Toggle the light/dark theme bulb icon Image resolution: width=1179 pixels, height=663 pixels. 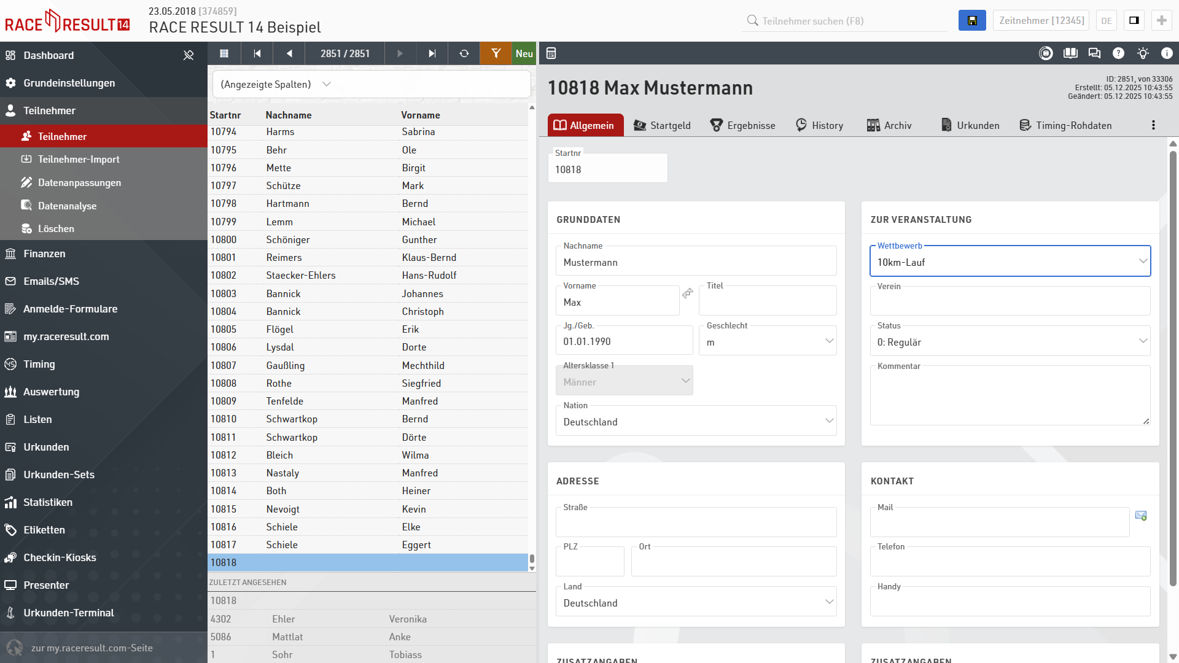(x=1143, y=53)
